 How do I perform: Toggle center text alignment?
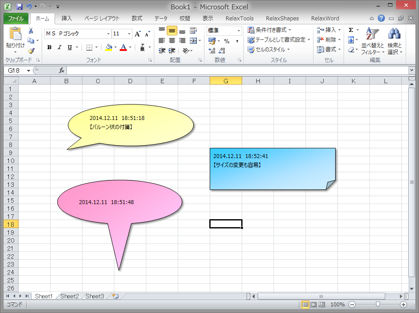click(172, 41)
